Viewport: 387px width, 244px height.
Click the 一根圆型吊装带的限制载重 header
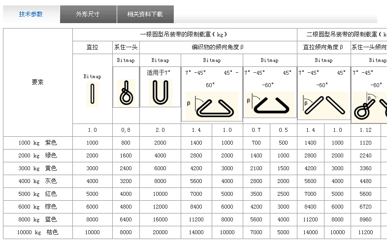coord(185,34)
